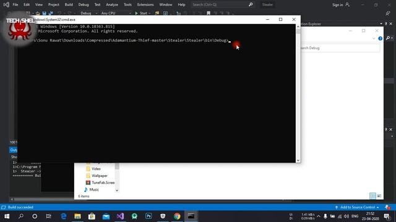
Task: Click the Sign in link
Action: coord(337,5)
